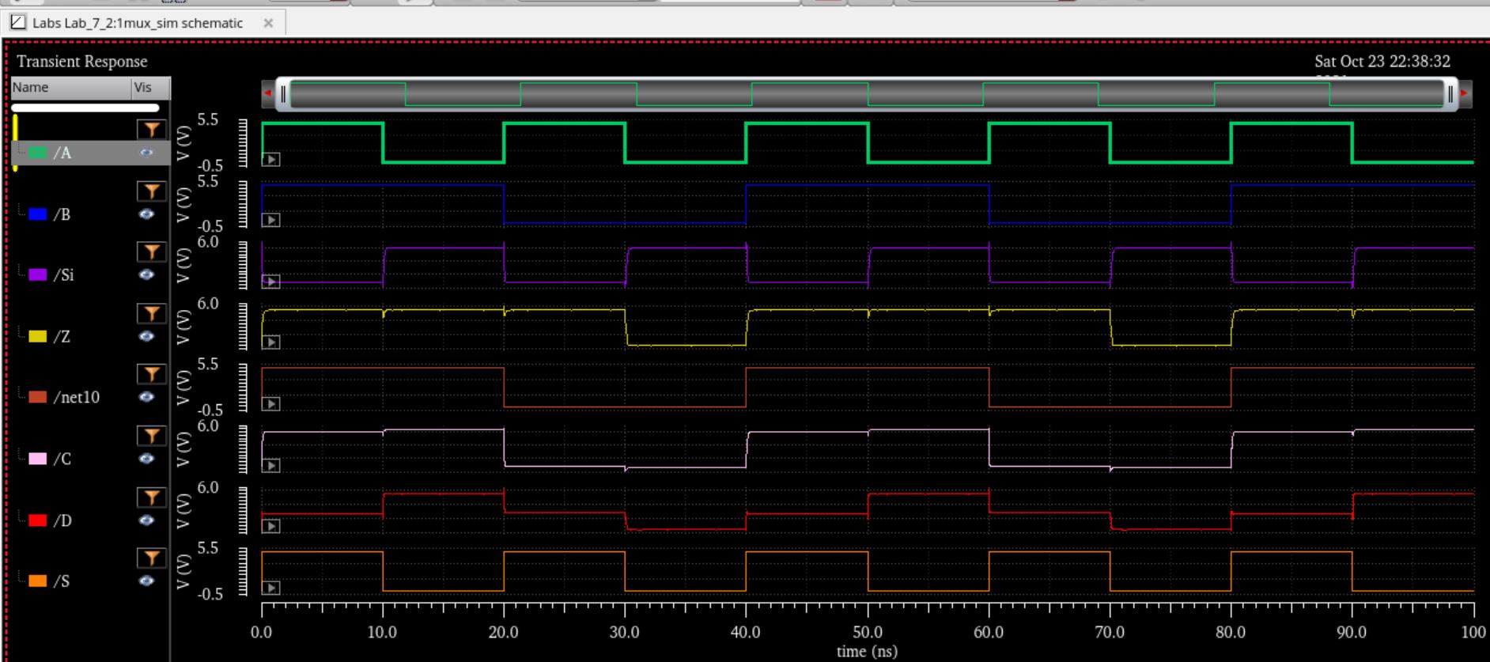Select the /D signal in the list

(x=62, y=520)
